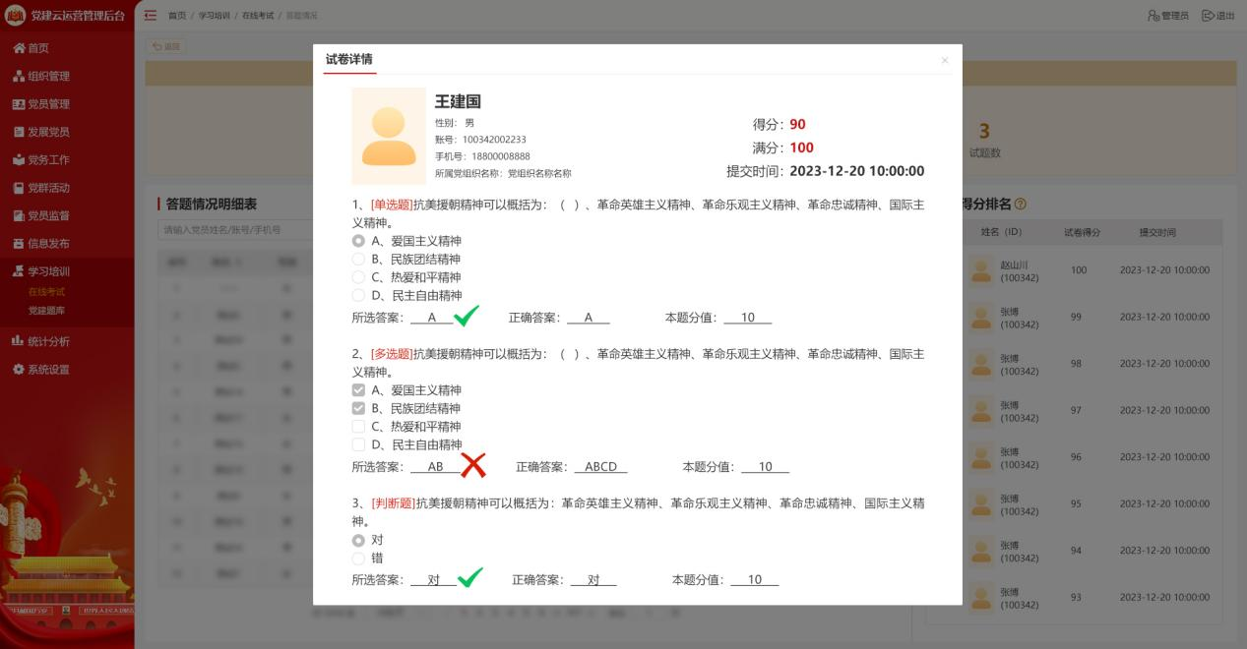Click the 在线考试 breadcrumb
The height and width of the screenshot is (649, 1247).
click(x=259, y=15)
